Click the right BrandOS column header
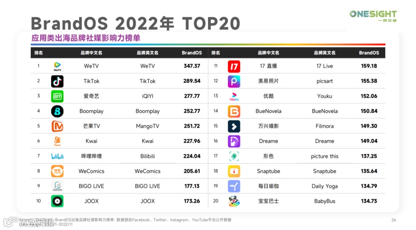Screen dimensions: 416x230 click(369, 53)
